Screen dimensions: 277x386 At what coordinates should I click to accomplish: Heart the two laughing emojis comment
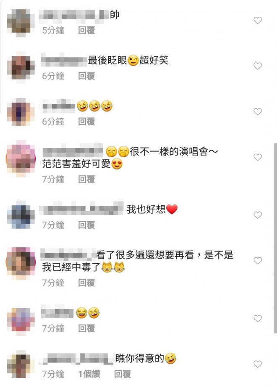point(258,318)
